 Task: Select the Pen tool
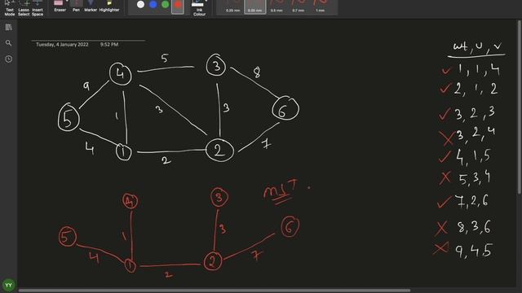click(x=76, y=7)
